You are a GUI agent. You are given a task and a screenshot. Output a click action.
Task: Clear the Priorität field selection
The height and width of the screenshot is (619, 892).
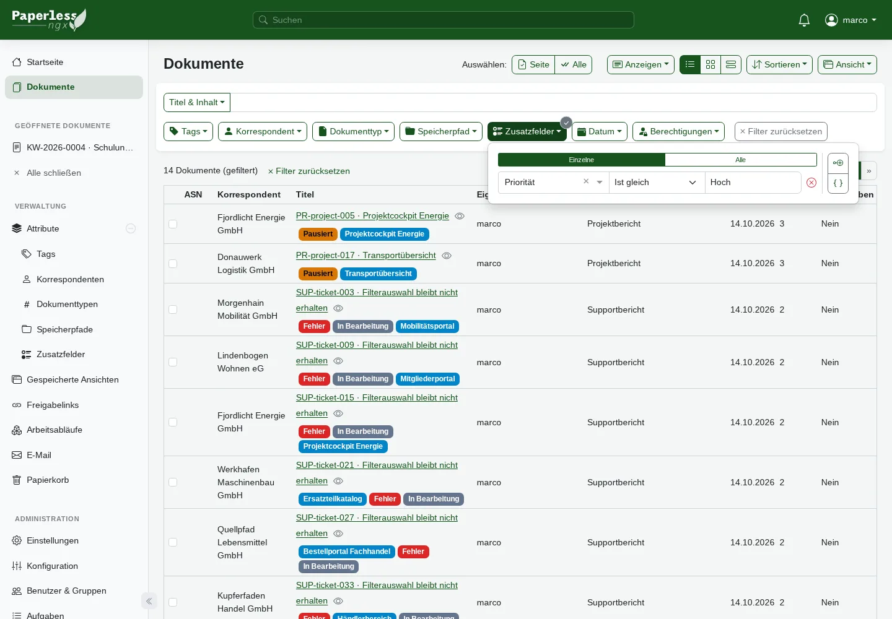tap(586, 181)
